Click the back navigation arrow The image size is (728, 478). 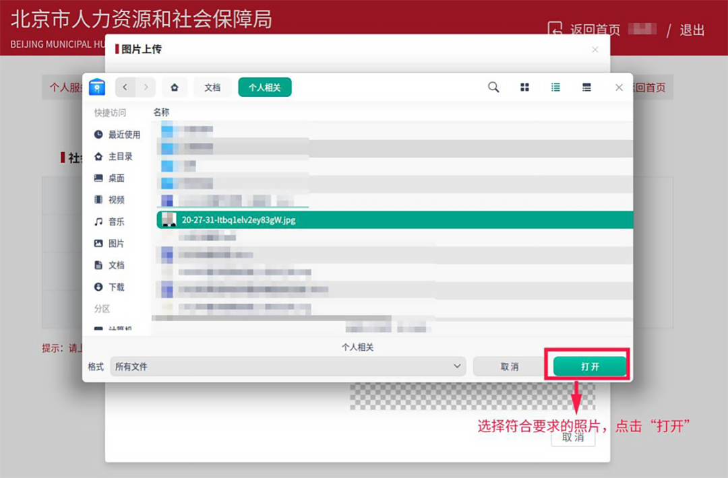pos(125,88)
